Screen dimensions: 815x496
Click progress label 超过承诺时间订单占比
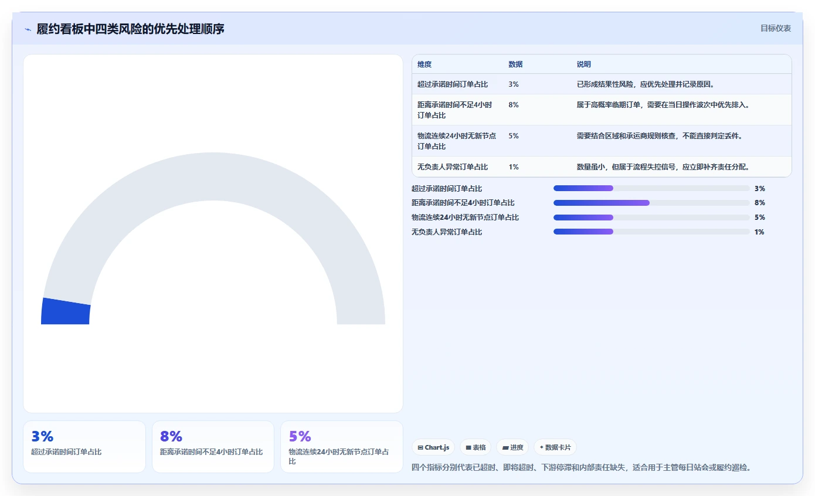coord(447,189)
